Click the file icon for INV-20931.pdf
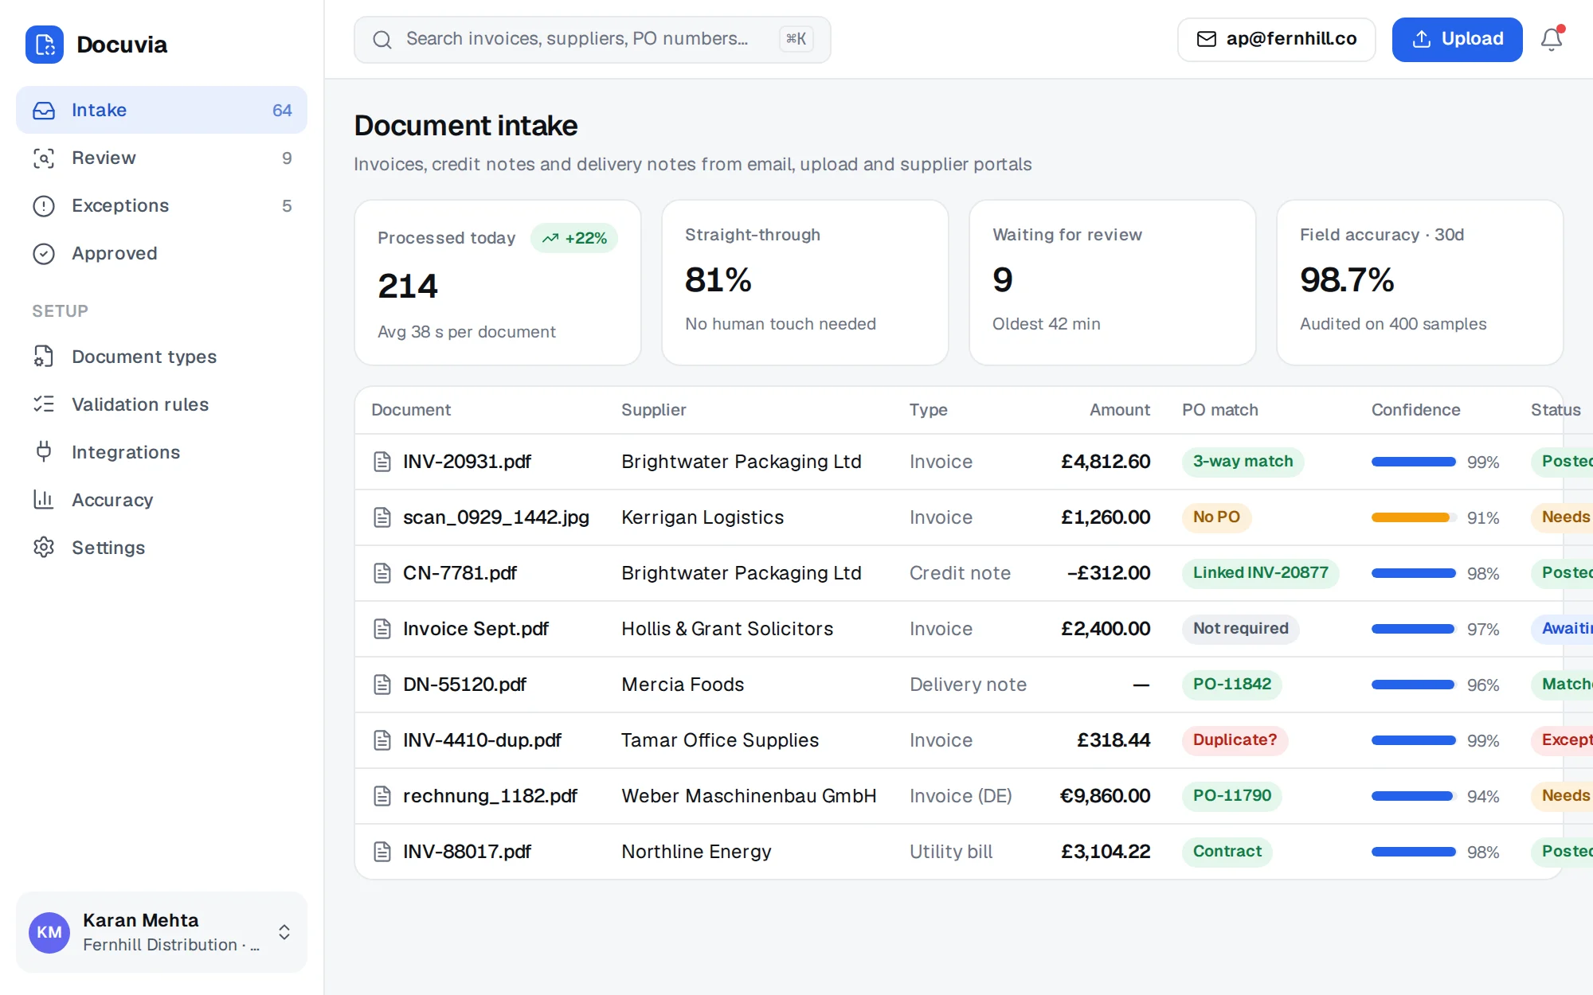 (x=382, y=462)
